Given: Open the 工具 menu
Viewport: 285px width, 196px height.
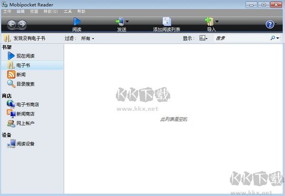Looking at the screenshot, I should pos(67,11).
